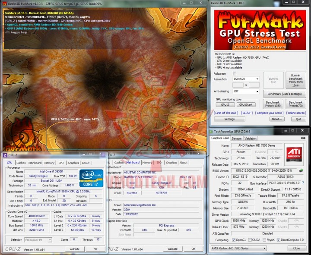311x255 pixels.
Task: Open the AMD Radeon HD 7800 Series GPU selector
Action: point(238,248)
